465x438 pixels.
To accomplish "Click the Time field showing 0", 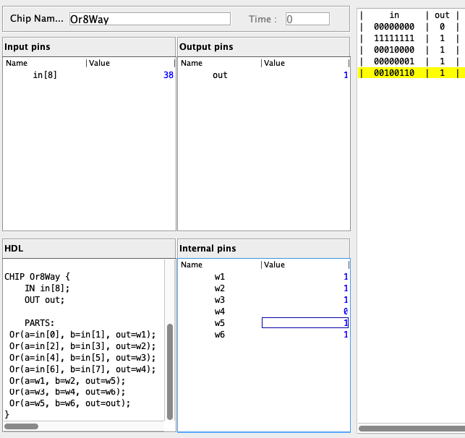I will click(x=307, y=19).
